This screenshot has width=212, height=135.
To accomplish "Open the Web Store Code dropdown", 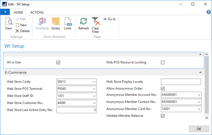I will pos(94,82).
